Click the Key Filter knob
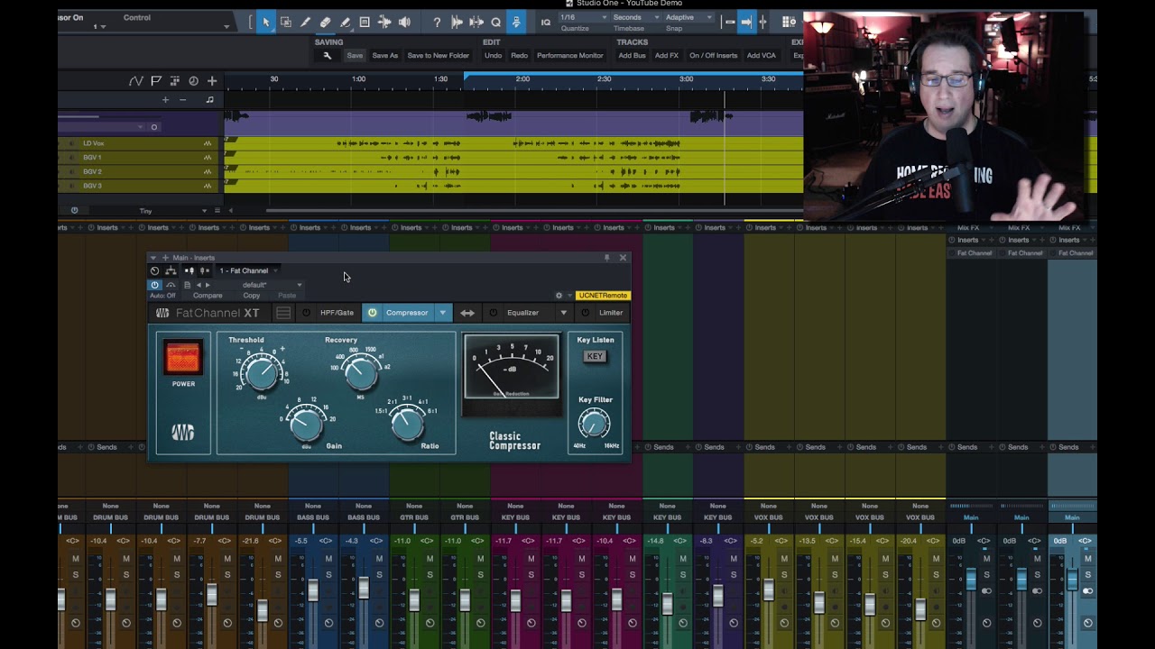The width and height of the screenshot is (1155, 649). pyautogui.click(x=595, y=423)
